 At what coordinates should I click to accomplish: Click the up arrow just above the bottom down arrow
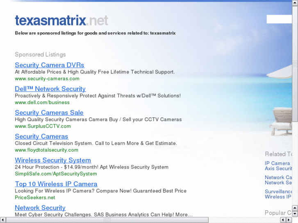(x=295, y=208)
